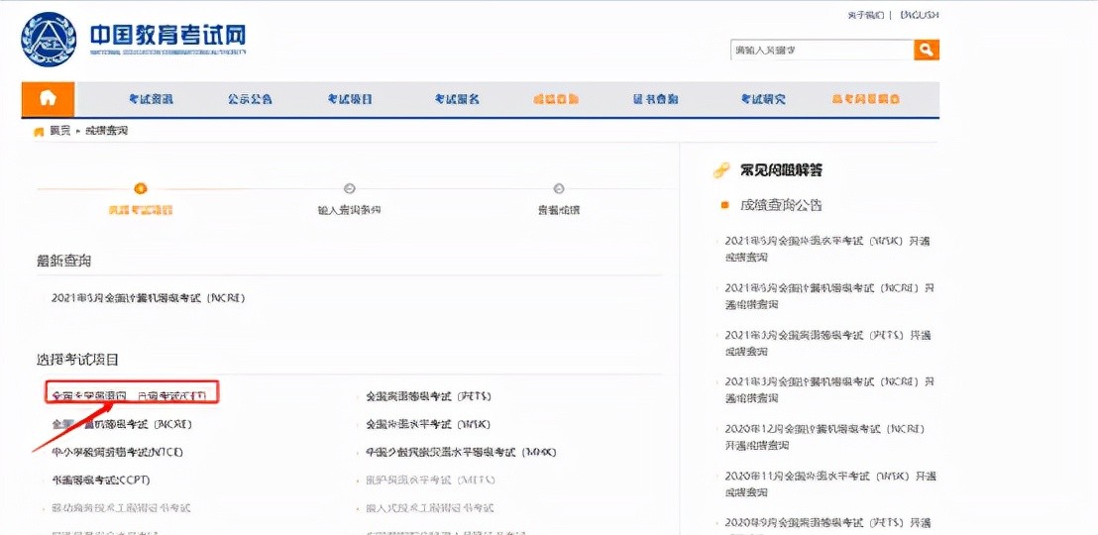The image size is (1098, 535).
Task: Open the 证书查询 navigation menu
Action: coord(656,99)
